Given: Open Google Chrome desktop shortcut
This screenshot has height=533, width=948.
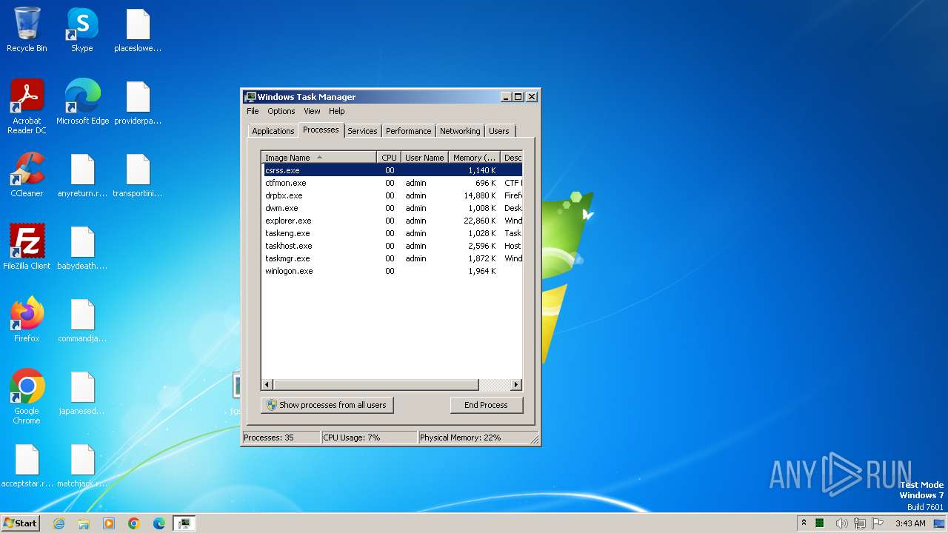Looking at the screenshot, I should point(27,397).
